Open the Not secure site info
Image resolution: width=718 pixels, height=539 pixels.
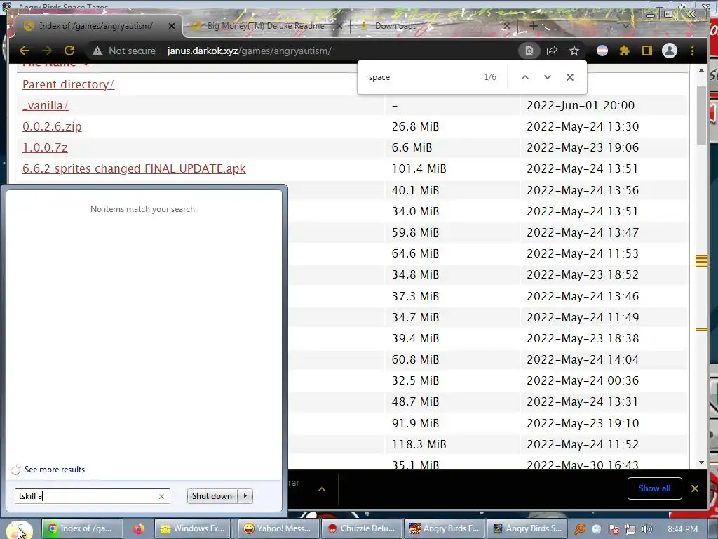124,51
